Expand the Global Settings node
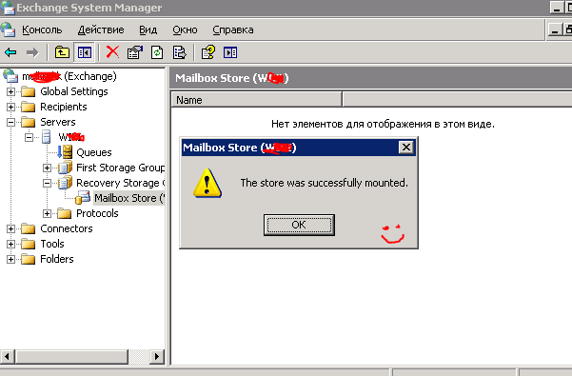This screenshot has height=376, width=572. pos(10,91)
